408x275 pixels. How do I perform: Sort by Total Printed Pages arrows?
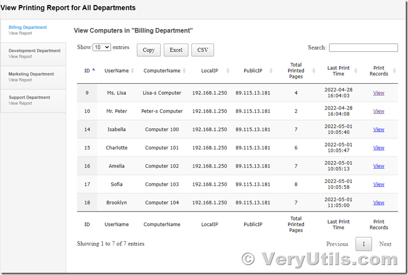(314, 71)
